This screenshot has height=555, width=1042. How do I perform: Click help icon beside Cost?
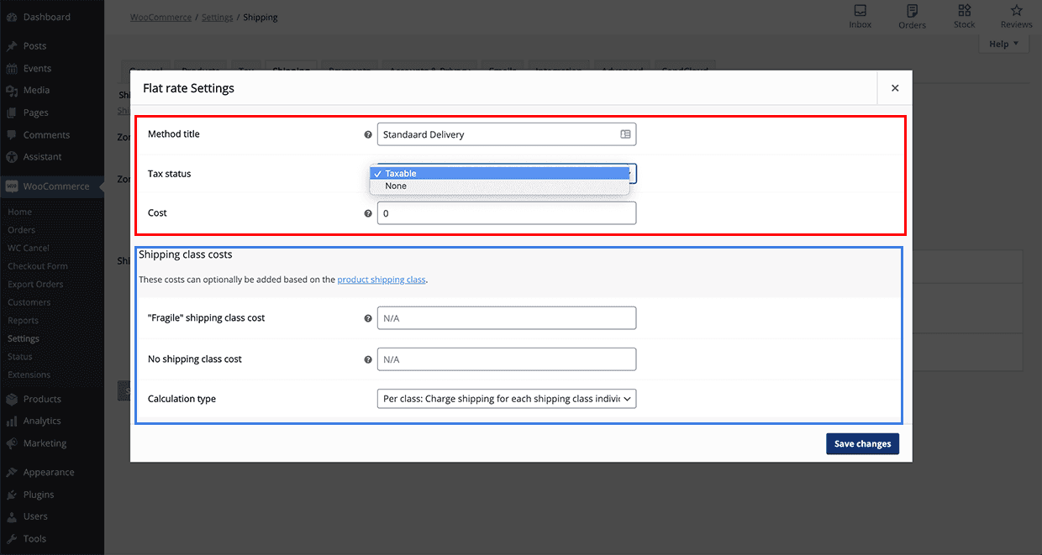pyautogui.click(x=368, y=213)
